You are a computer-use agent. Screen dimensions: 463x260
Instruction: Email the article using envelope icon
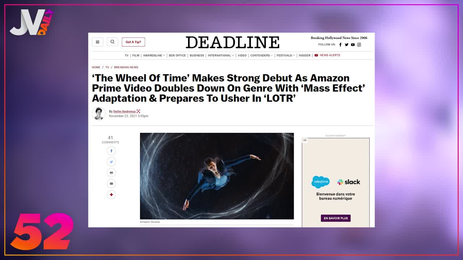pyautogui.click(x=111, y=183)
